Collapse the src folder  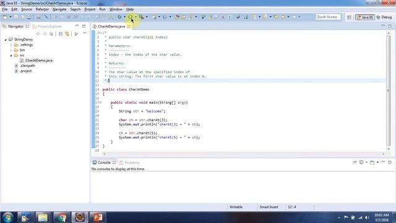[x=11, y=55]
